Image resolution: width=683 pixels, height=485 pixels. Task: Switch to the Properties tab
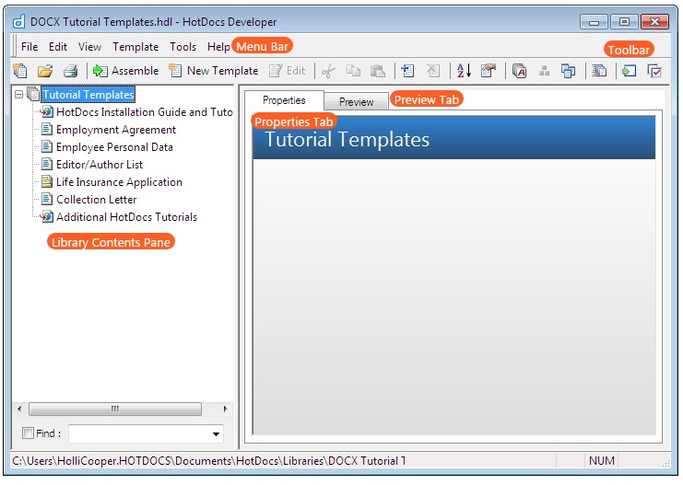[284, 100]
